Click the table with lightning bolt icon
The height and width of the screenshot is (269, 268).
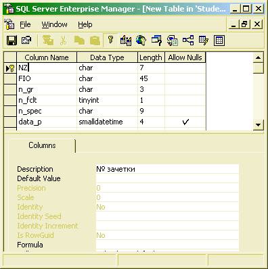[204, 41]
